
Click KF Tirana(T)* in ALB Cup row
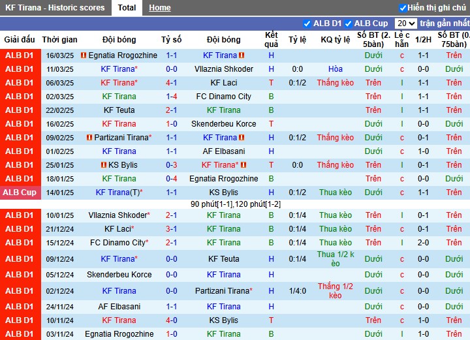[x=119, y=193]
